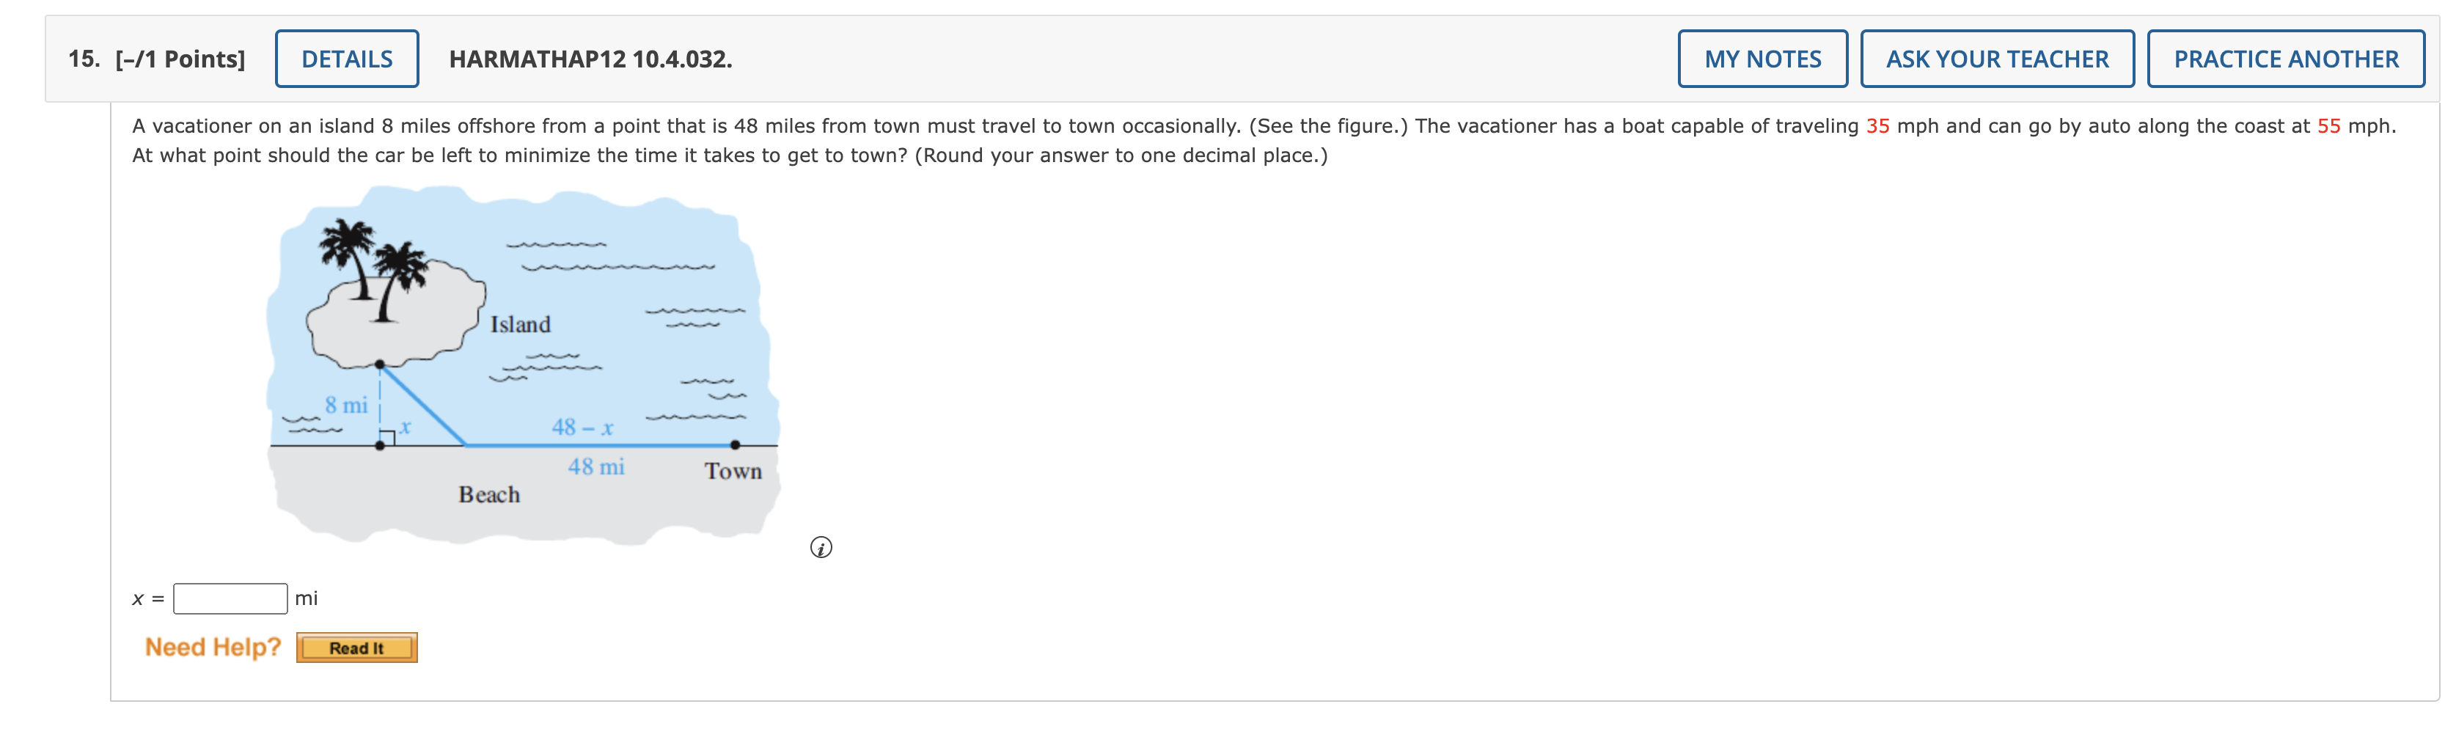This screenshot has width=2445, height=737.
Task: Click the 48 − x label in diagram
Action: point(583,428)
